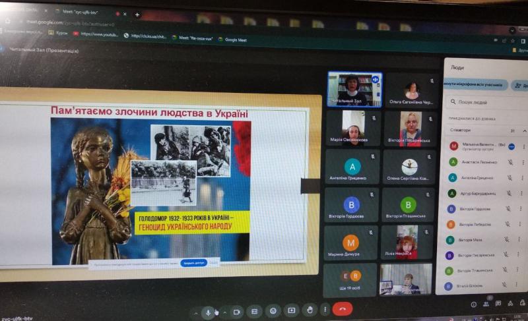This screenshot has width=528, height=321.
Task: Select the Марина Димура tile with M avatar
Action: [x=350, y=243]
